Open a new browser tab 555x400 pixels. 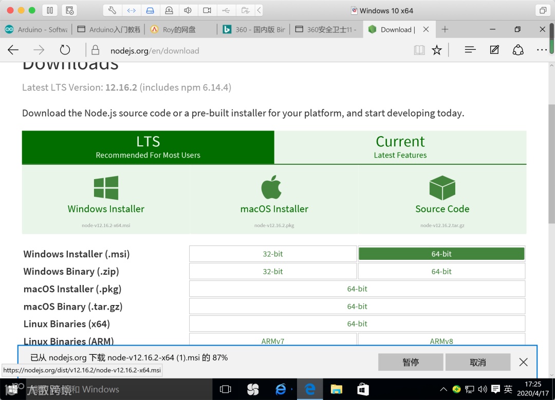[445, 29]
